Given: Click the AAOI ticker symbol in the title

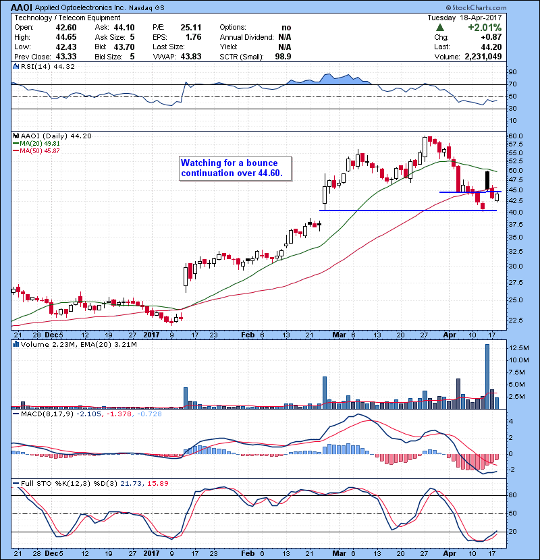Looking at the screenshot, I should pos(22,7).
